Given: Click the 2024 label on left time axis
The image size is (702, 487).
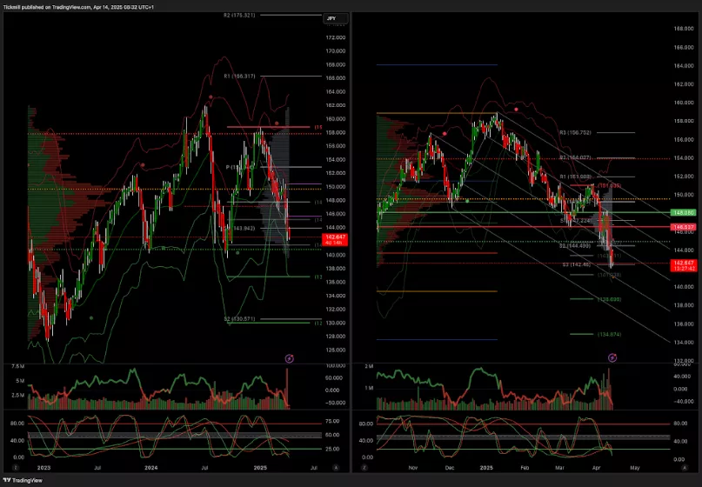Looking at the screenshot, I should tap(150, 467).
